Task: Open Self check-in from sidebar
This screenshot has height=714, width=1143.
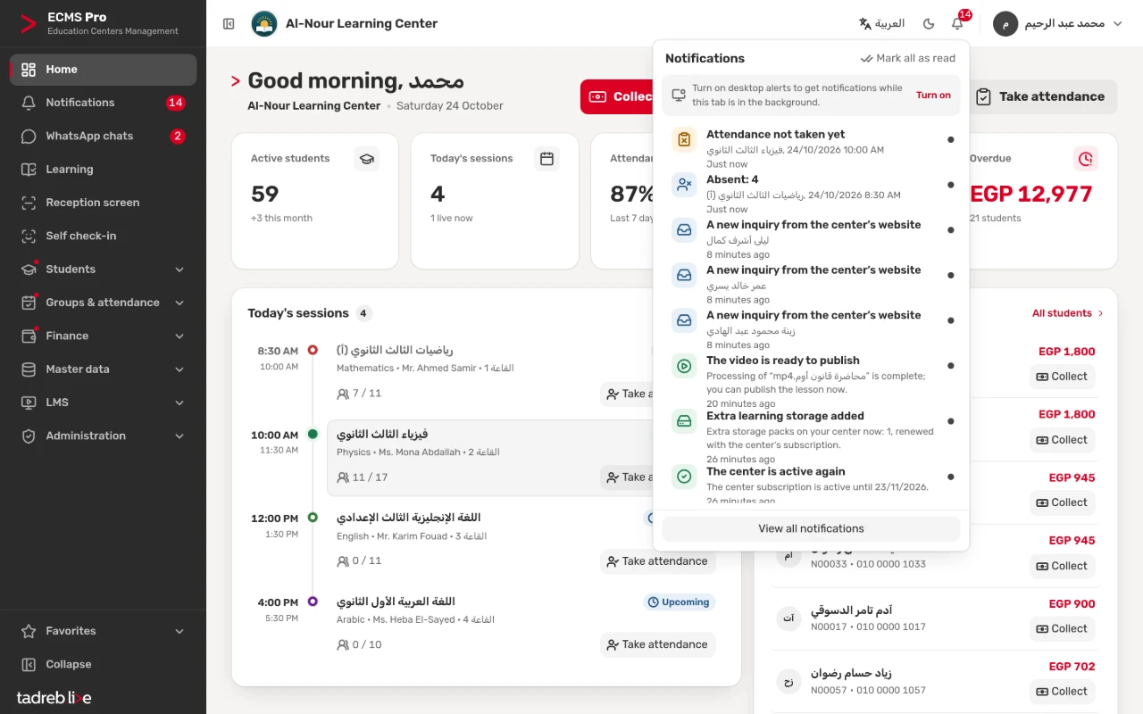Action: pos(103,236)
